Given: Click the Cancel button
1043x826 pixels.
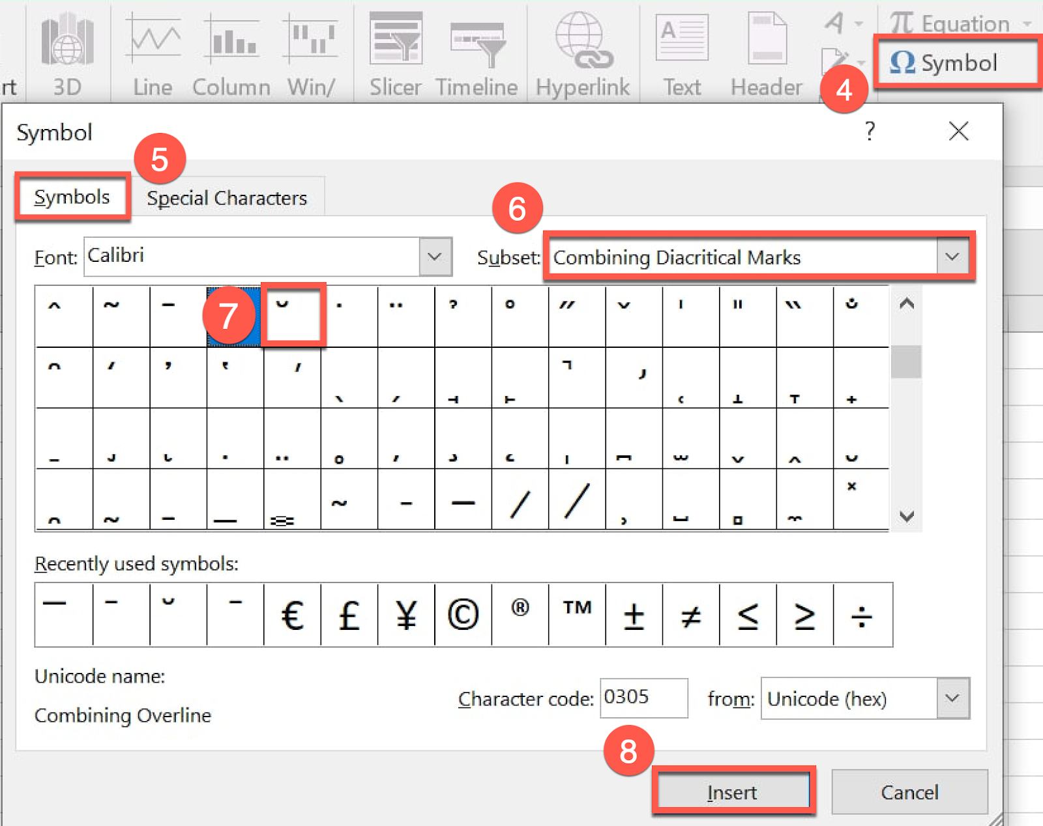Looking at the screenshot, I should pyautogui.click(x=909, y=792).
